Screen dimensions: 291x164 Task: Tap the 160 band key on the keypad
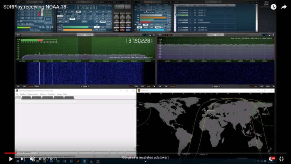(x=116, y=15)
